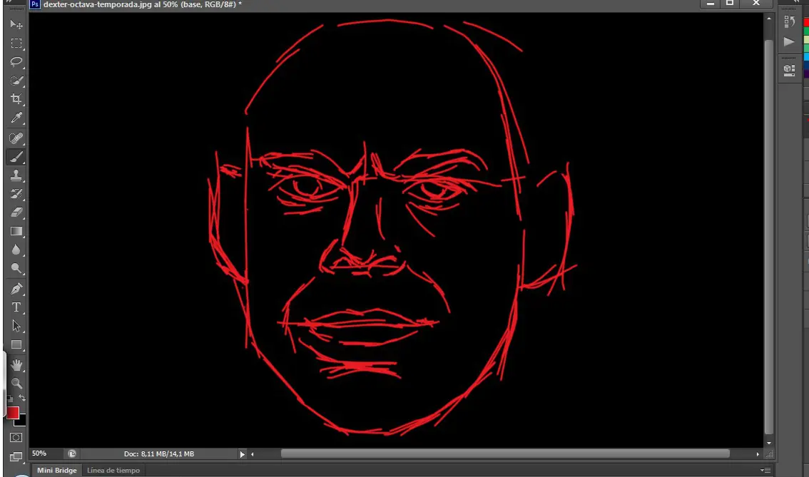This screenshot has width=809, height=477.
Task: Choose the Eyedropper tool
Action: [x=16, y=118]
